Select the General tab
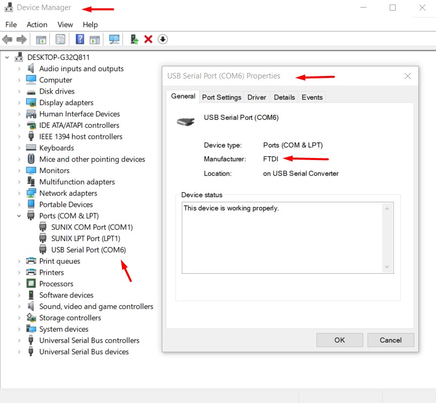 pos(183,96)
